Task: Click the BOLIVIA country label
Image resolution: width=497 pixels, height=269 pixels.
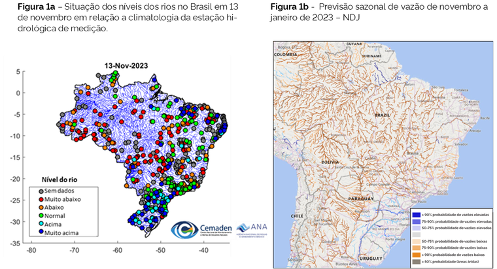Action: pyautogui.click(x=330, y=160)
